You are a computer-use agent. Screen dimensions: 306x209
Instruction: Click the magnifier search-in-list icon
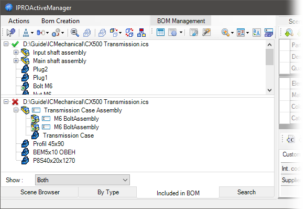click(75, 33)
